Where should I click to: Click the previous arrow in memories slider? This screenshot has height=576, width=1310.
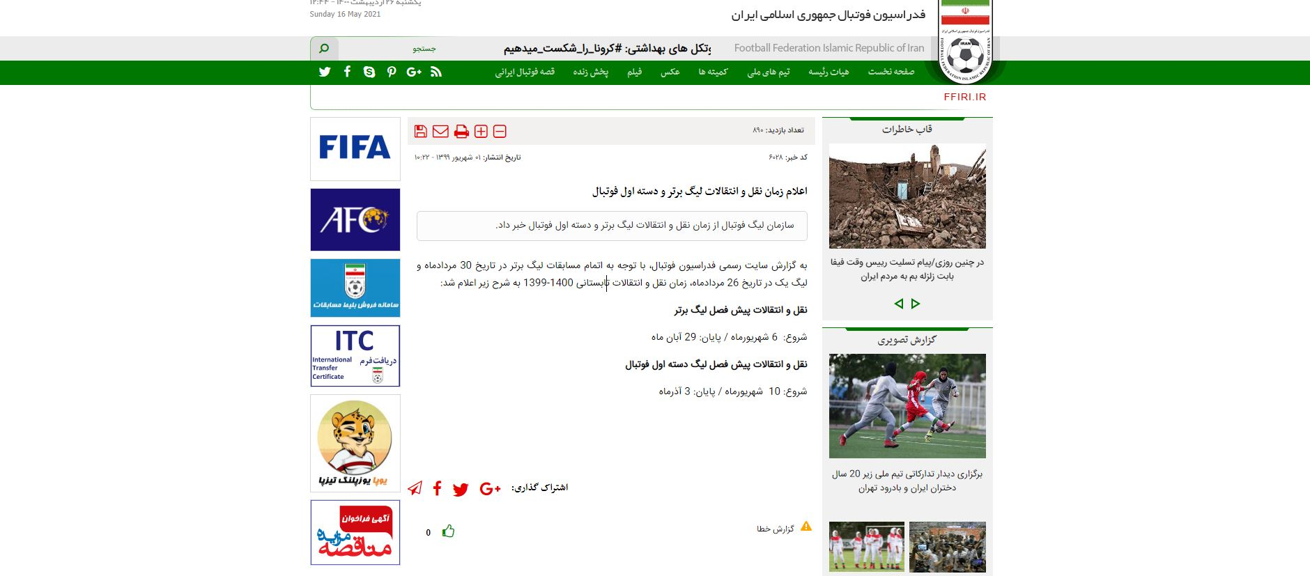coord(899,304)
